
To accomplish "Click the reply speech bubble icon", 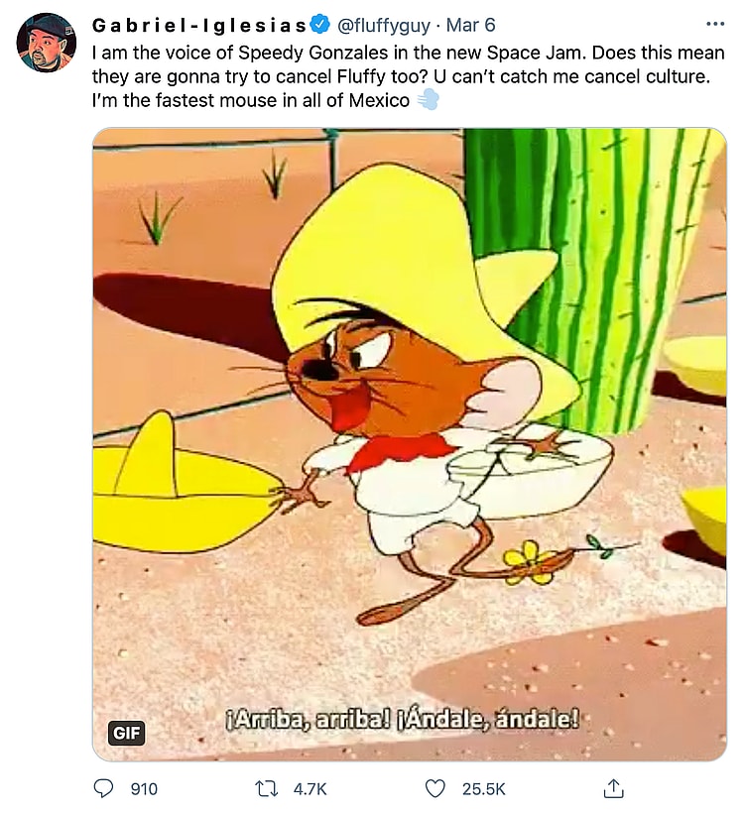I will [x=103, y=788].
